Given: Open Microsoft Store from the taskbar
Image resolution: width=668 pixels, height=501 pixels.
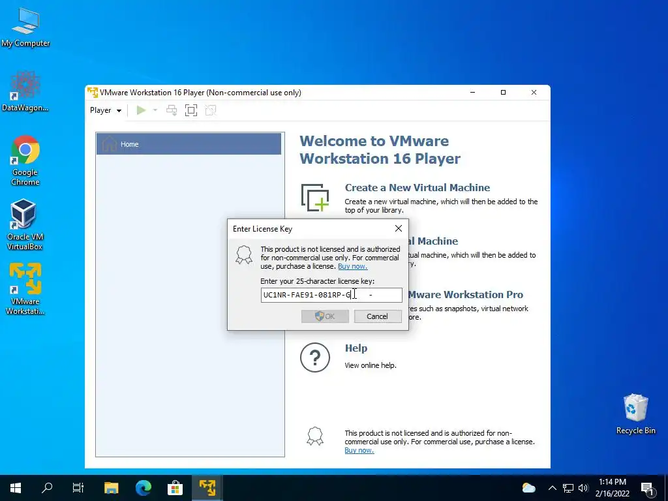Looking at the screenshot, I should click(175, 488).
